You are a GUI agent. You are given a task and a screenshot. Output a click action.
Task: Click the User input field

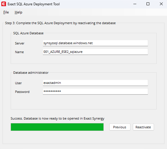click(x=95, y=83)
